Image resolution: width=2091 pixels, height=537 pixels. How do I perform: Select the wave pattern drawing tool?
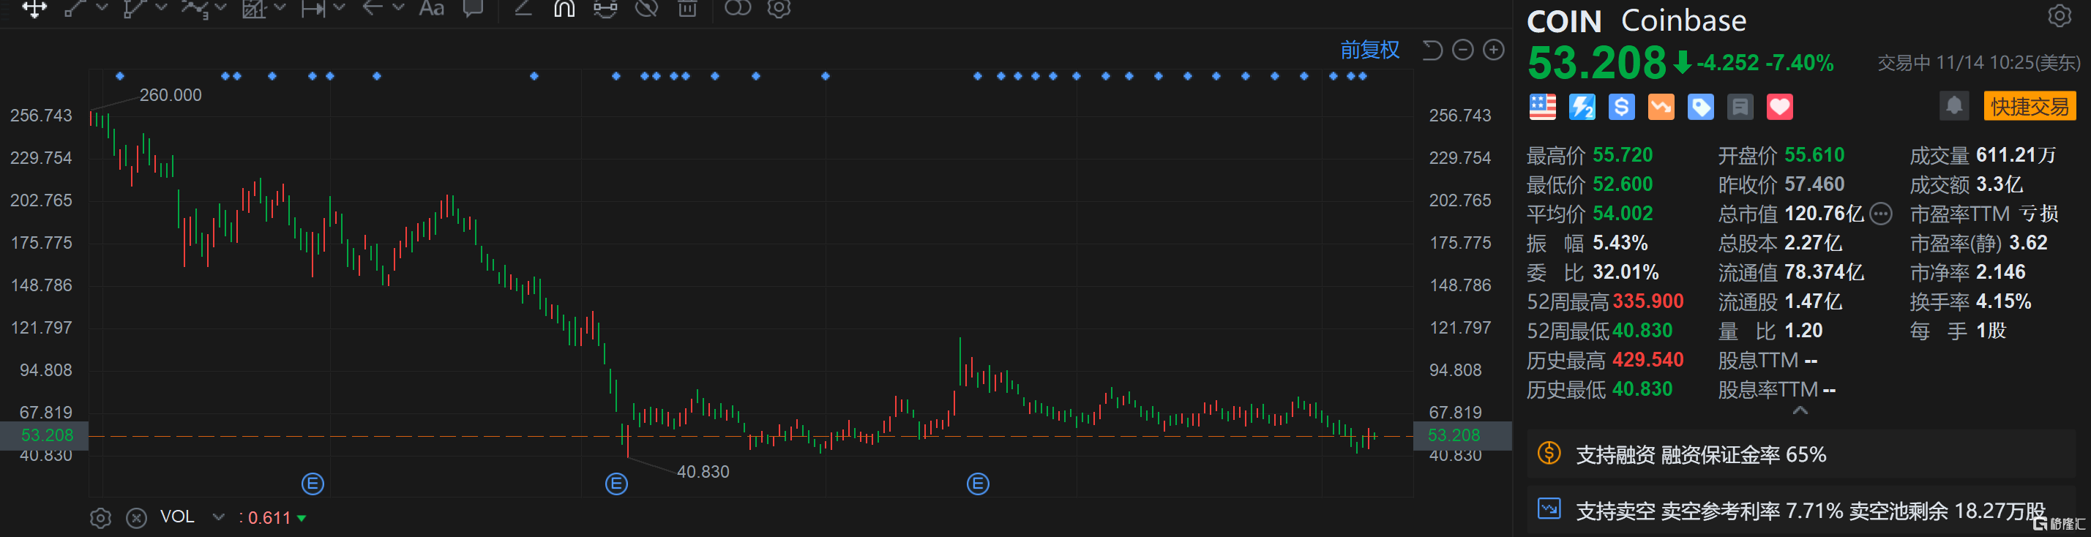pyautogui.click(x=195, y=9)
